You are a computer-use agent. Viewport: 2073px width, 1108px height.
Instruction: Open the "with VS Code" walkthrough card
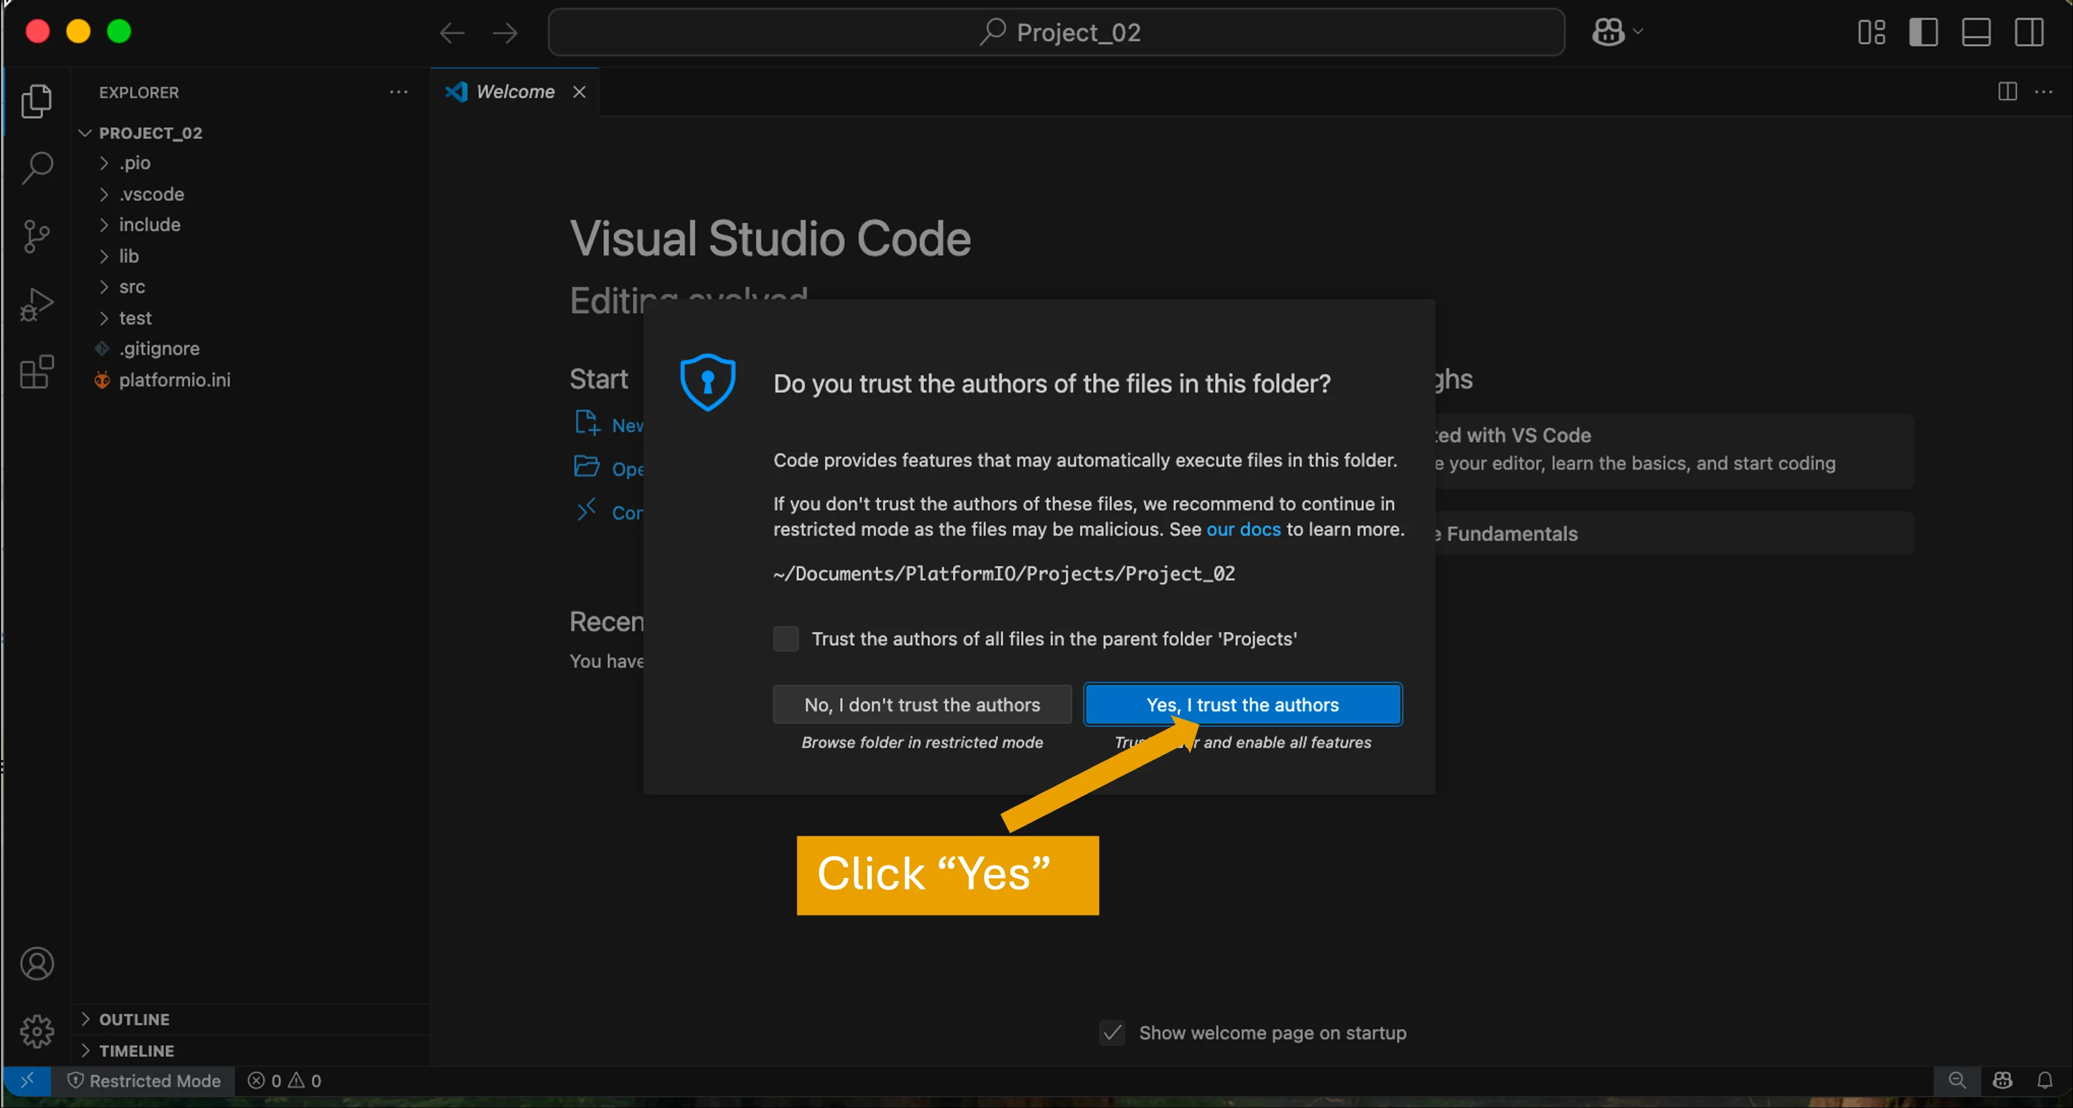[1674, 451]
